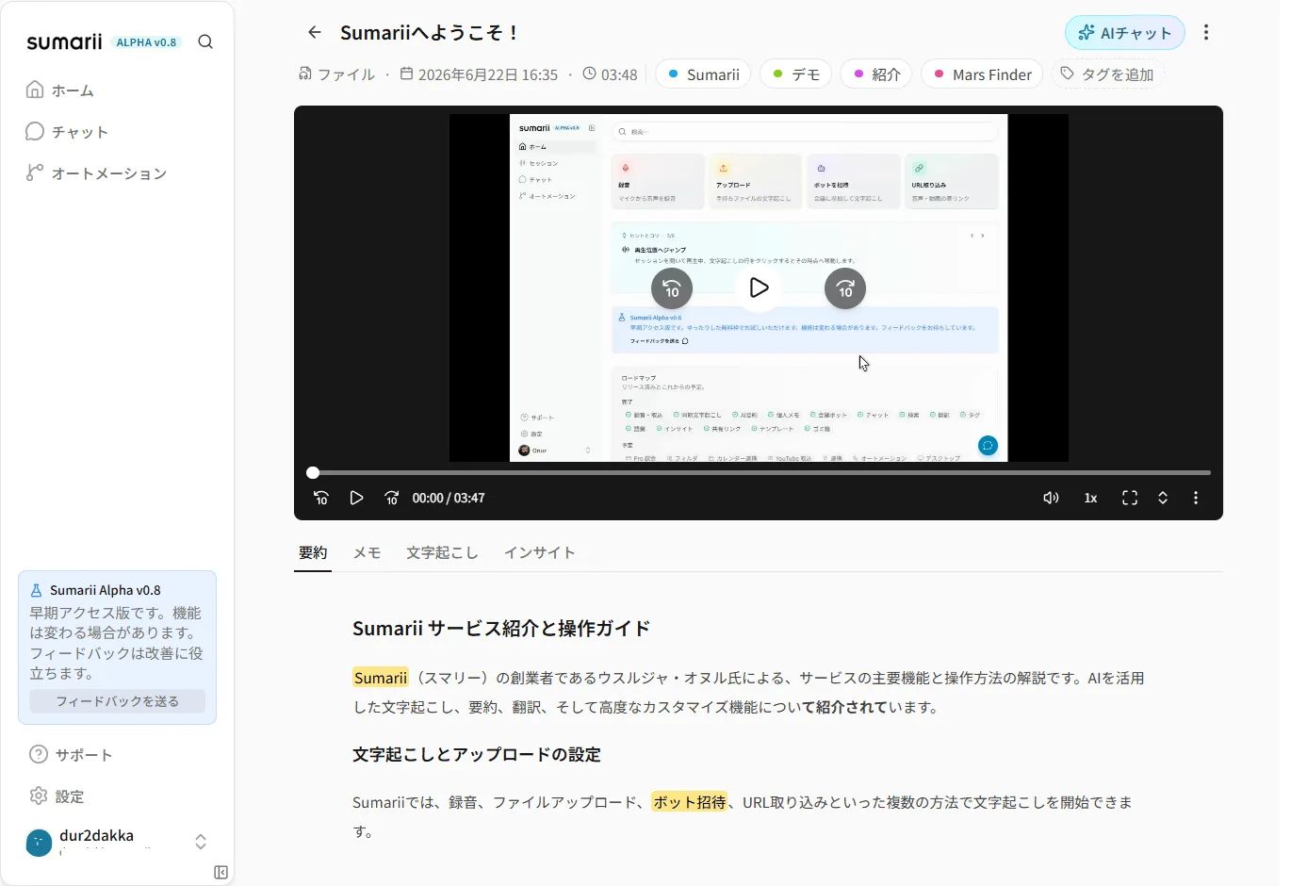This screenshot has width=1291, height=886.
Task: Toggle player expand/collapse chevrons
Action: click(x=1163, y=498)
